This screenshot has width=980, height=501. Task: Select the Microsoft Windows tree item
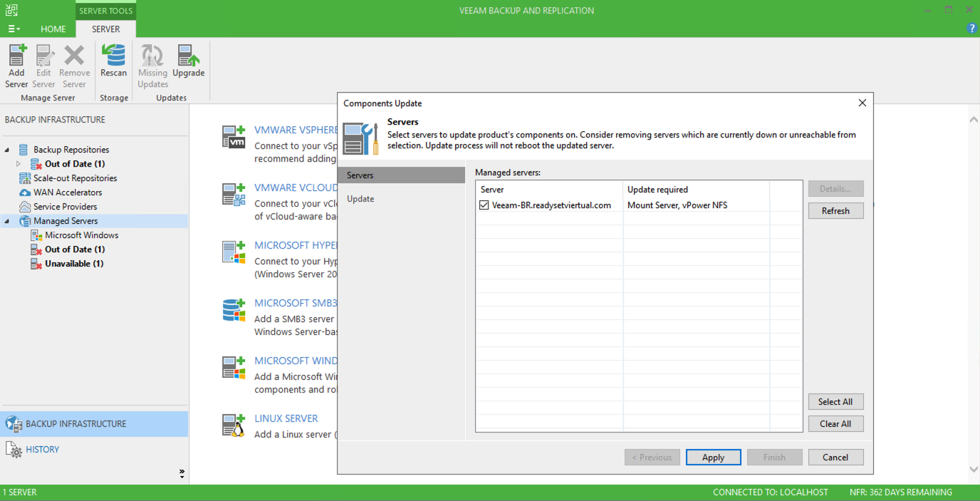tap(82, 235)
